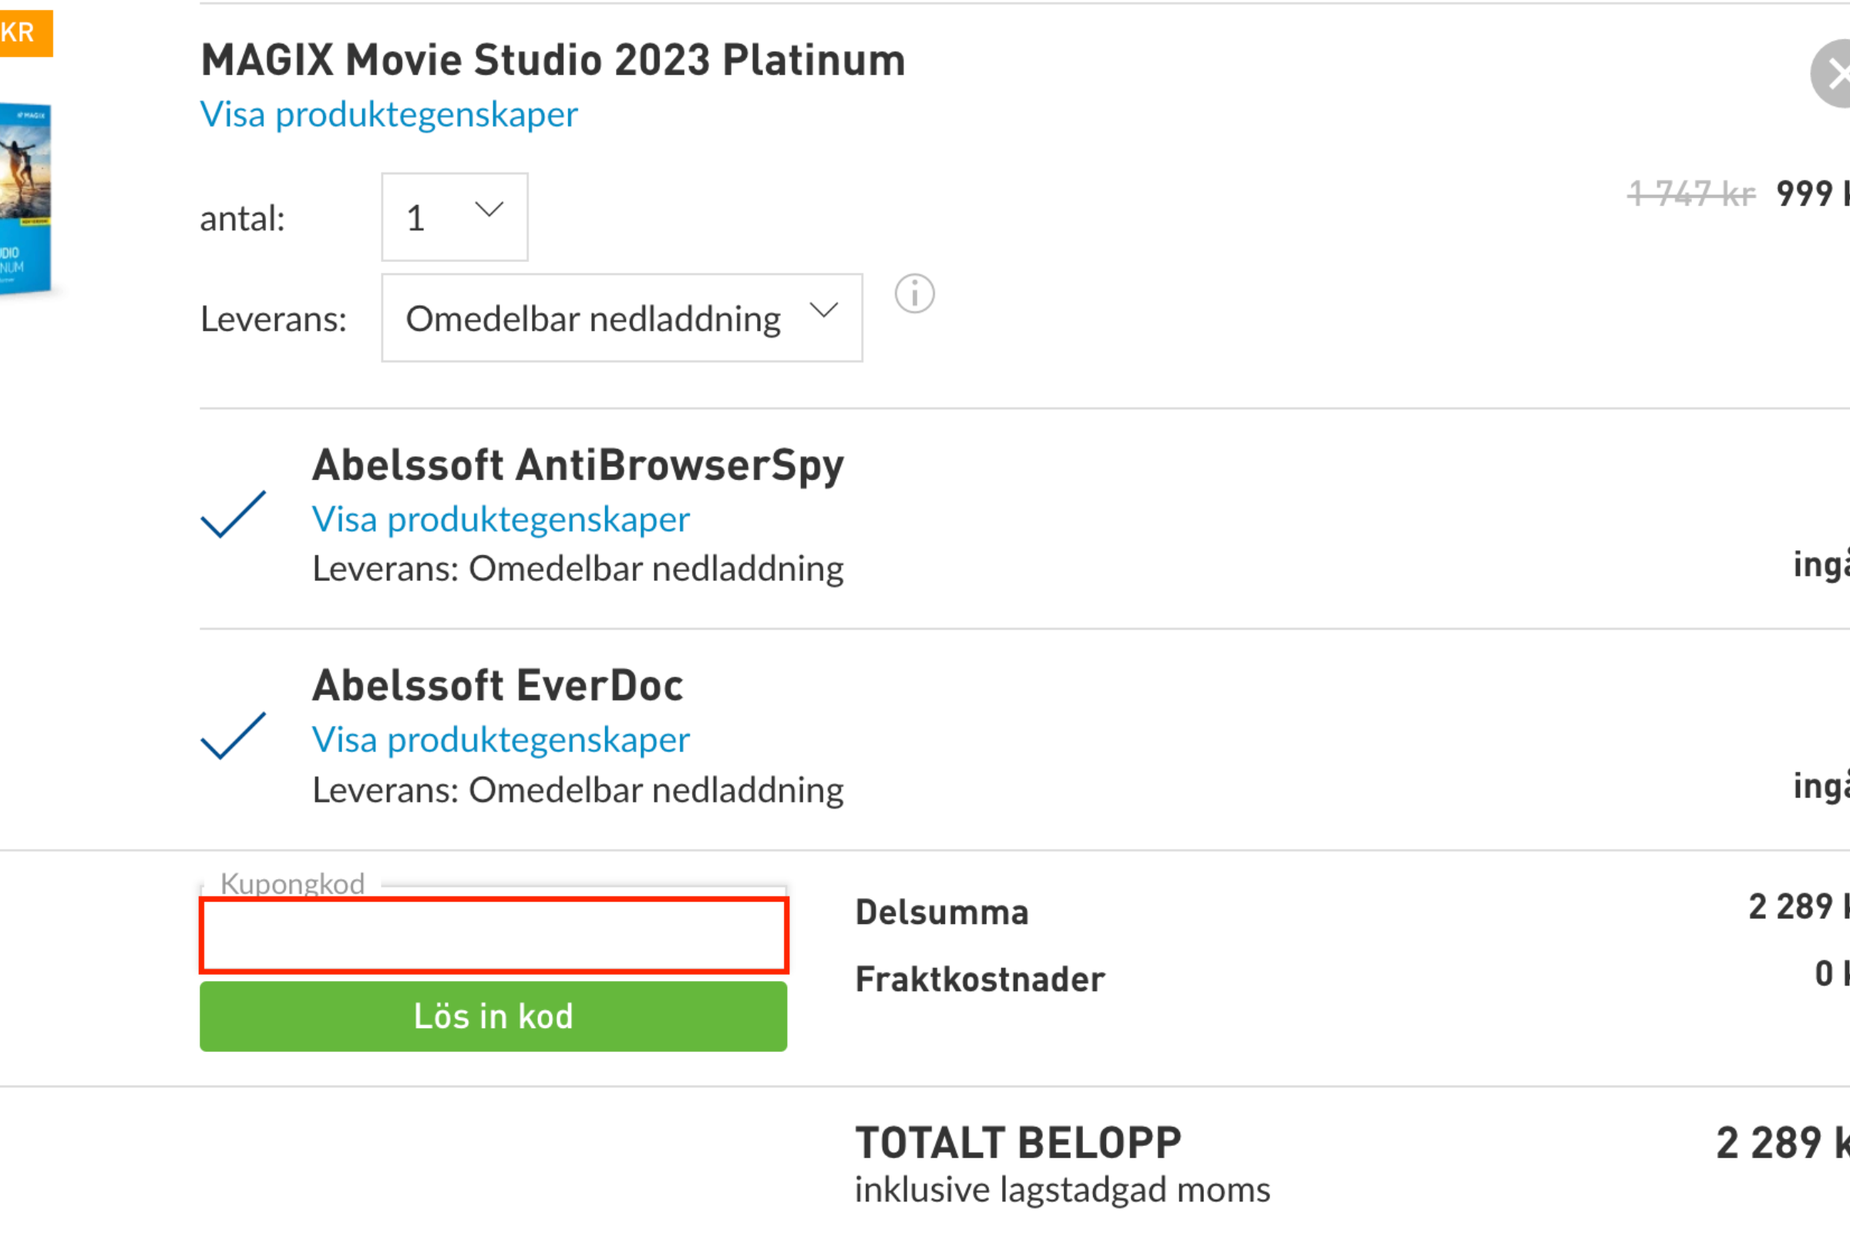Screen dimensions: 1850x1233
Task: Open the antal quantity dropdown
Action: (x=455, y=217)
